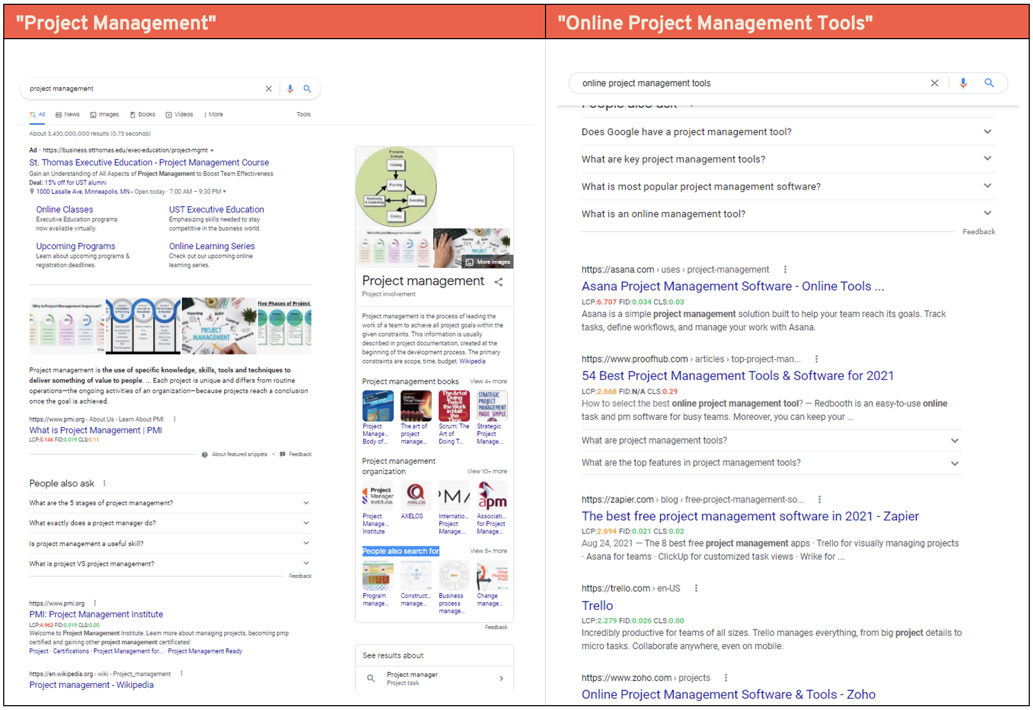
Task: Click the microphone icon in left search bar
Action: [x=290, y=89]
